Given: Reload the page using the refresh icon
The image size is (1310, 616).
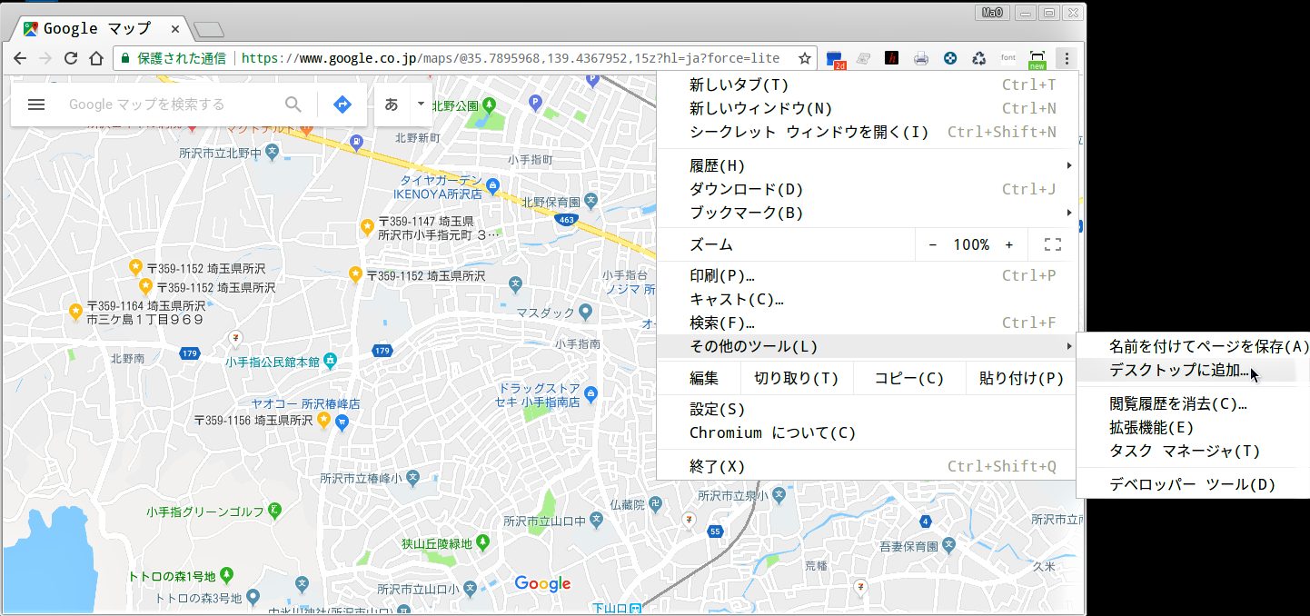Looking at the screenshot, I should point(70,58).
